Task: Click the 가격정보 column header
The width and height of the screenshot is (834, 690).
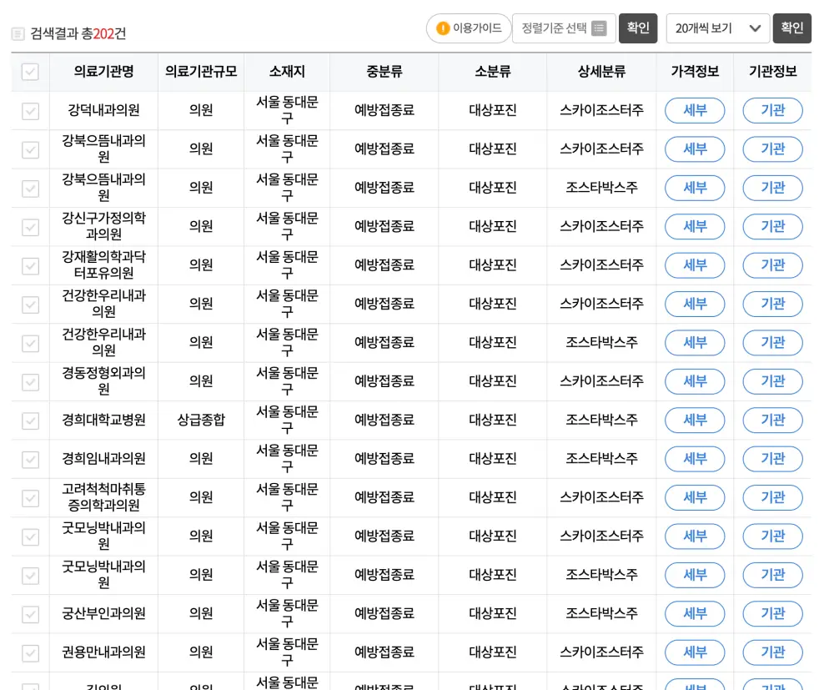Action: coord(695,71)
